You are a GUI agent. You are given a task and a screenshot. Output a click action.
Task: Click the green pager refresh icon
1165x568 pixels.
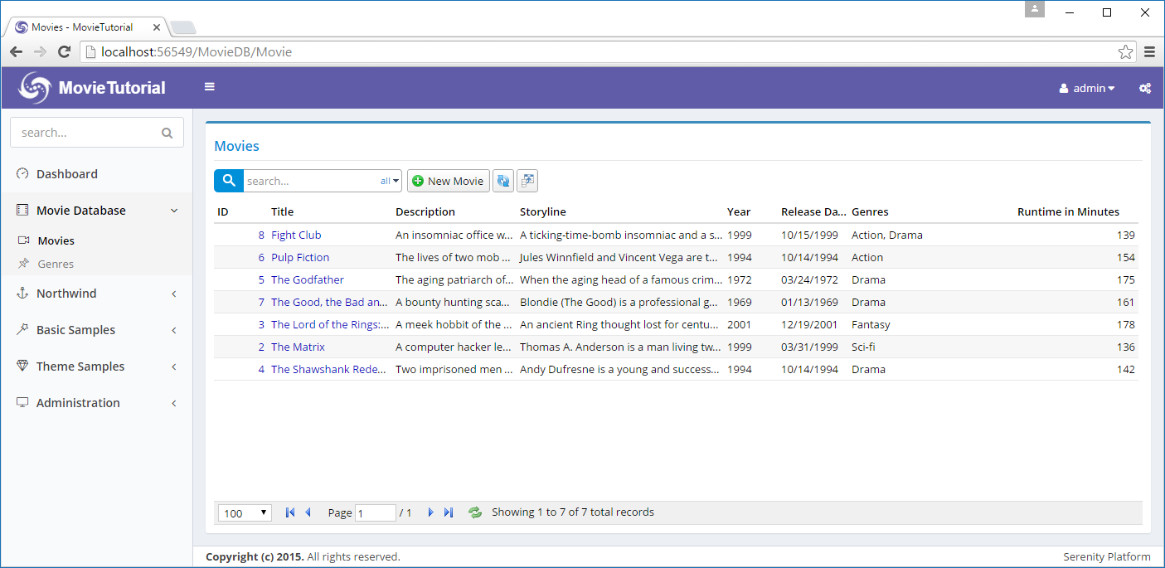coord(475,512)
